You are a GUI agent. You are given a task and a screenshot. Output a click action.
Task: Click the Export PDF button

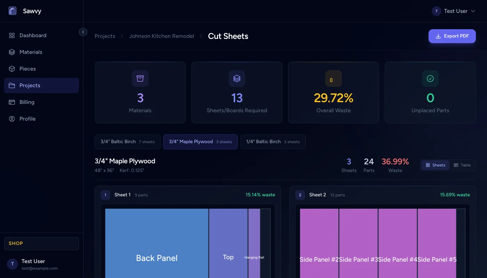click(452, 36)
